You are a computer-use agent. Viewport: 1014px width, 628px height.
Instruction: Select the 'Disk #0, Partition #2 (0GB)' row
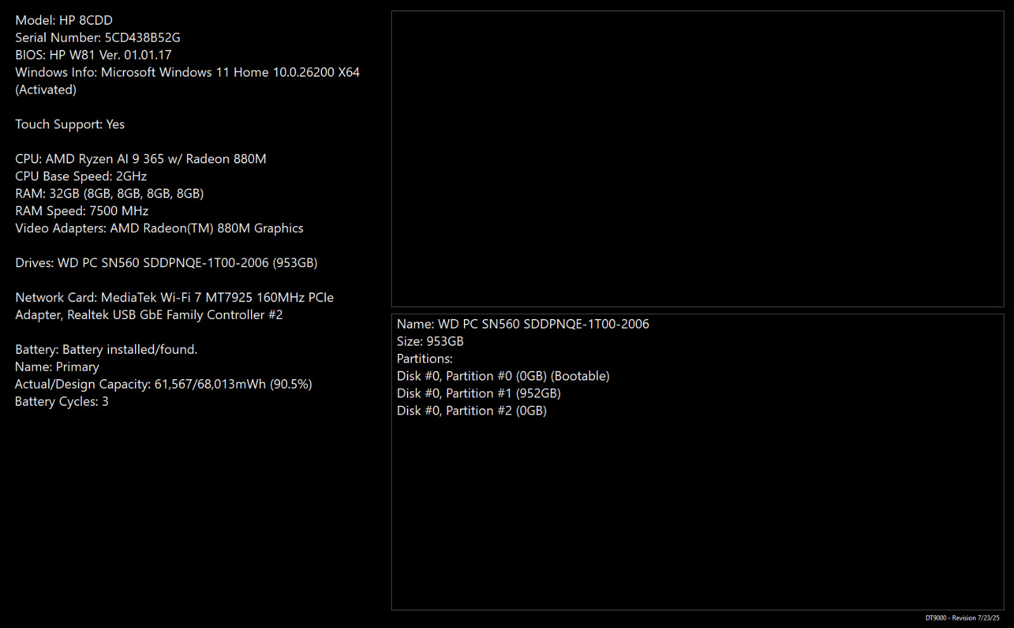coord(472,411)
